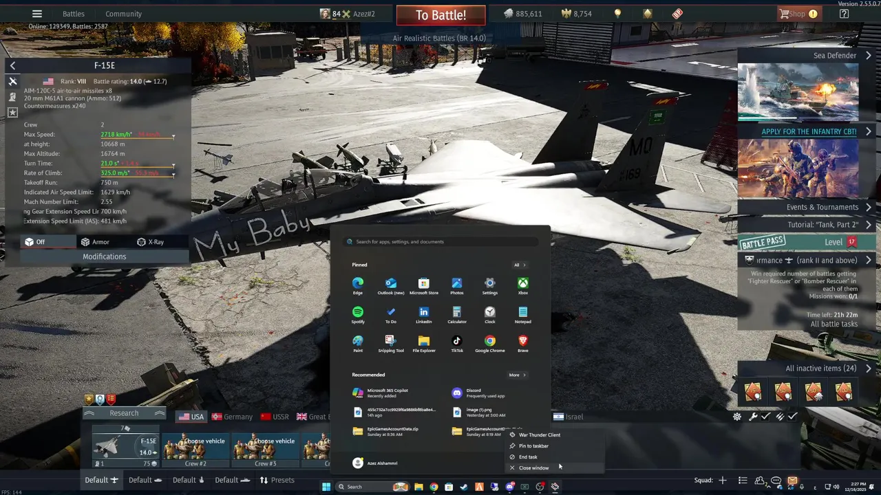Choose Close window in context menu
The width and height of the screenshot is (881, 495).
tap(555, 467)
